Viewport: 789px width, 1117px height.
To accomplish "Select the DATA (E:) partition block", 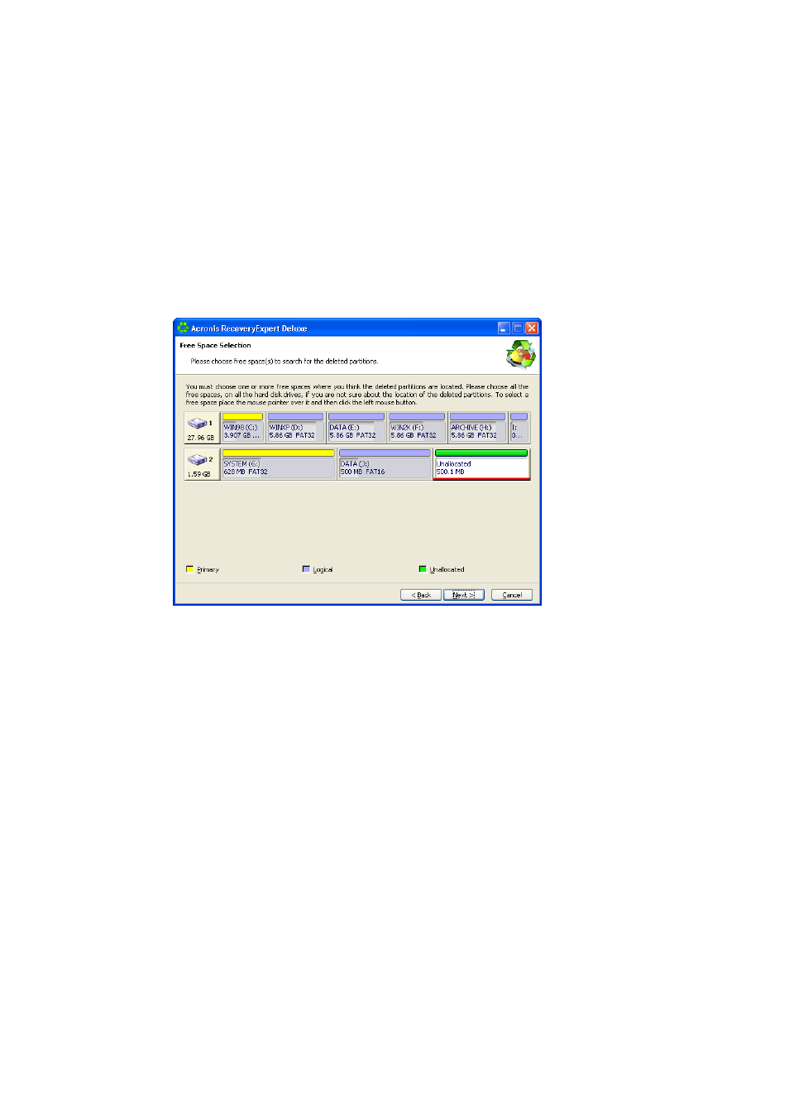I will coord(356,428).
